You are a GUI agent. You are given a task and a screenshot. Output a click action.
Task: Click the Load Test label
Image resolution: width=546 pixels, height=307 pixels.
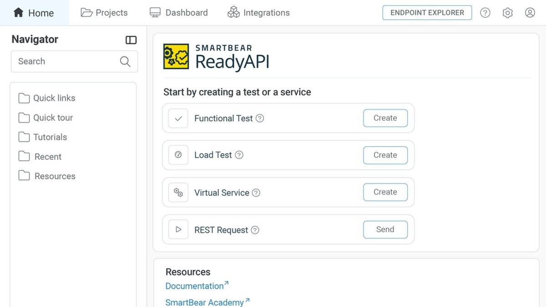[213, 155]
